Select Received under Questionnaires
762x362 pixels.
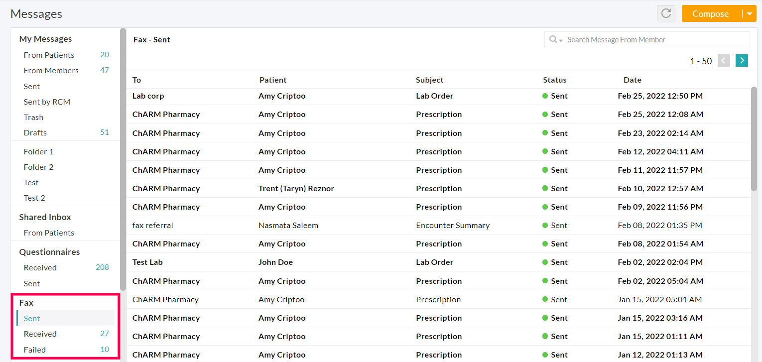(40, 267)
